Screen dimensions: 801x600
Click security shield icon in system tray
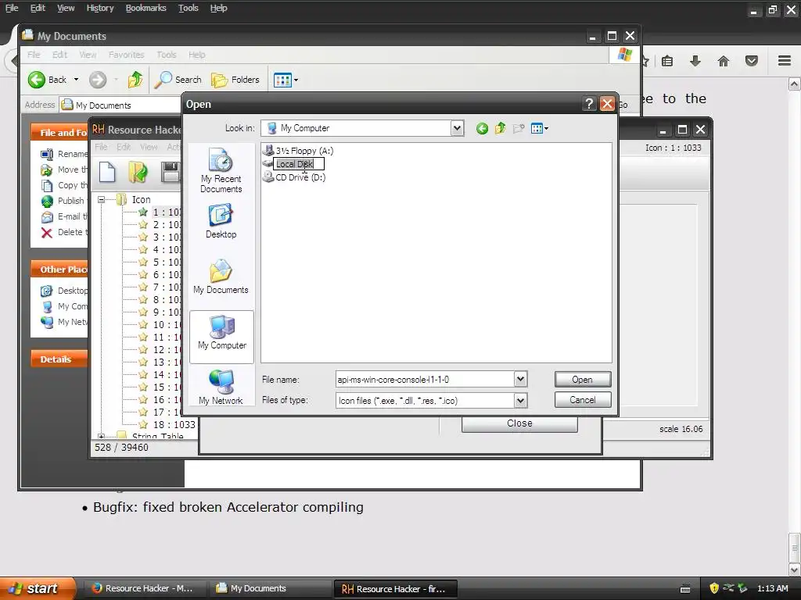[714, 588]
